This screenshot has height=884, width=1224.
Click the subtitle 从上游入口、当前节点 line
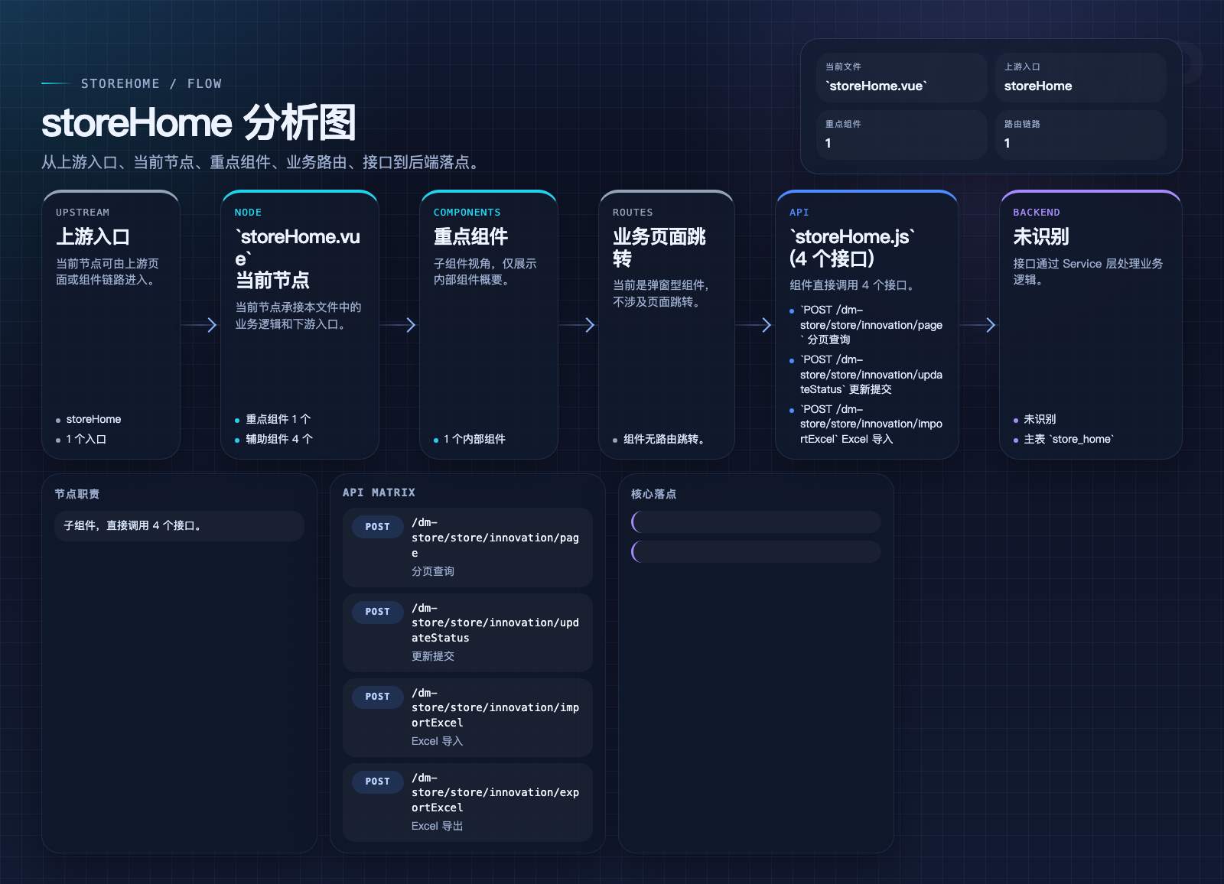263,162
